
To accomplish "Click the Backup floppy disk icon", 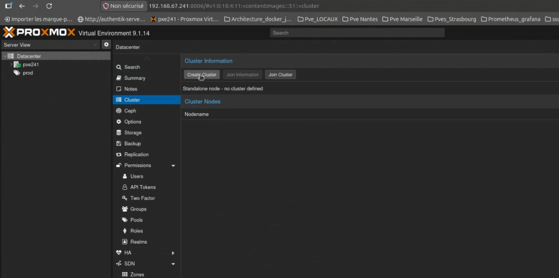I will tap(119, 144).
